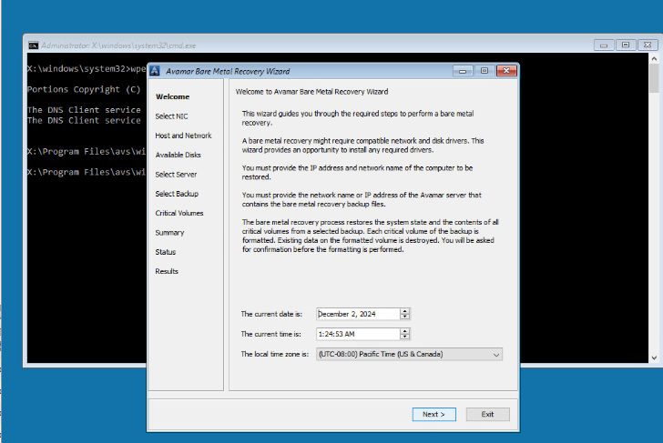
Task: Close the Avamar wizard window
Action: (506, 71)
